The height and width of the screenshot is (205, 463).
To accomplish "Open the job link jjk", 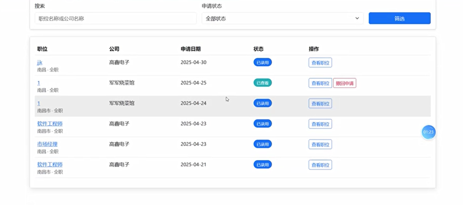I will 39,62.
